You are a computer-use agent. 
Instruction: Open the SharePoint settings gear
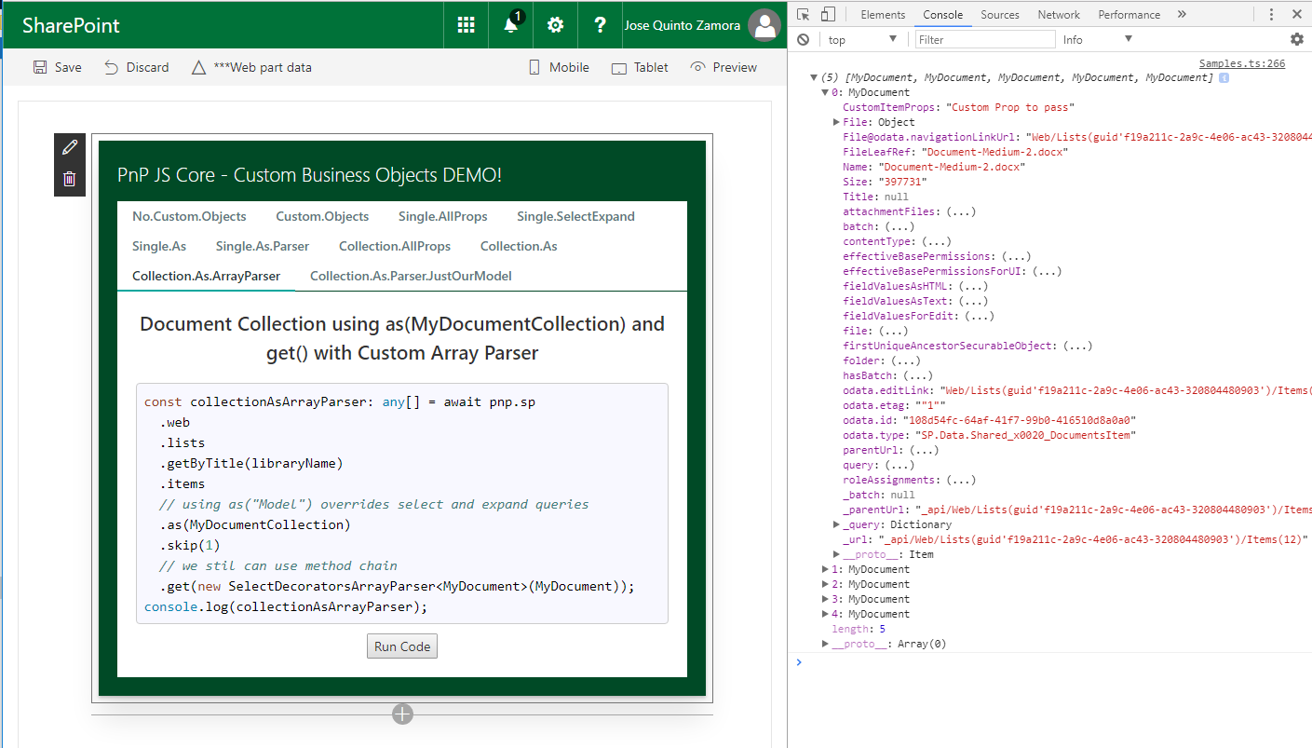coord(556,25)
